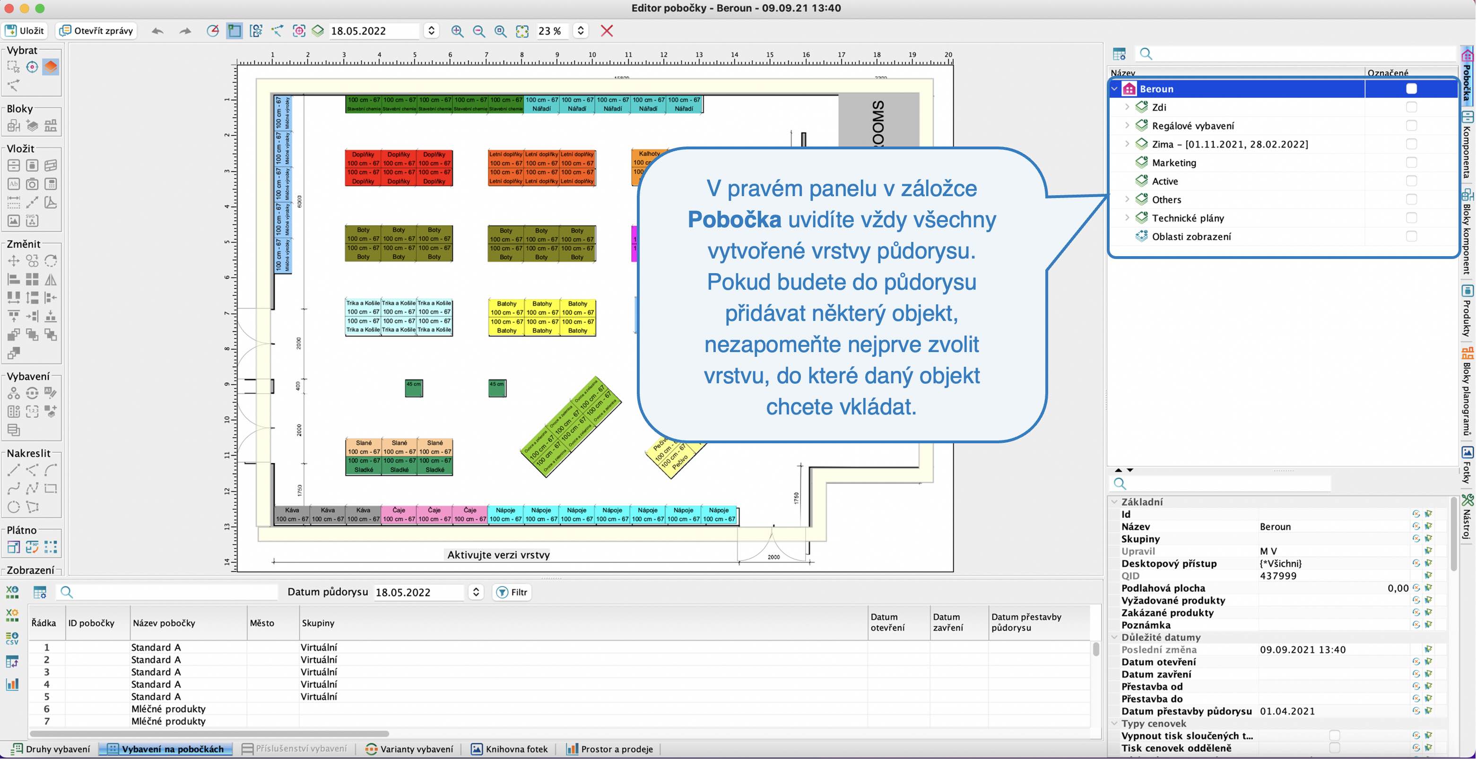Collapse the Typy cenovek properties section

click(1115, 724)
